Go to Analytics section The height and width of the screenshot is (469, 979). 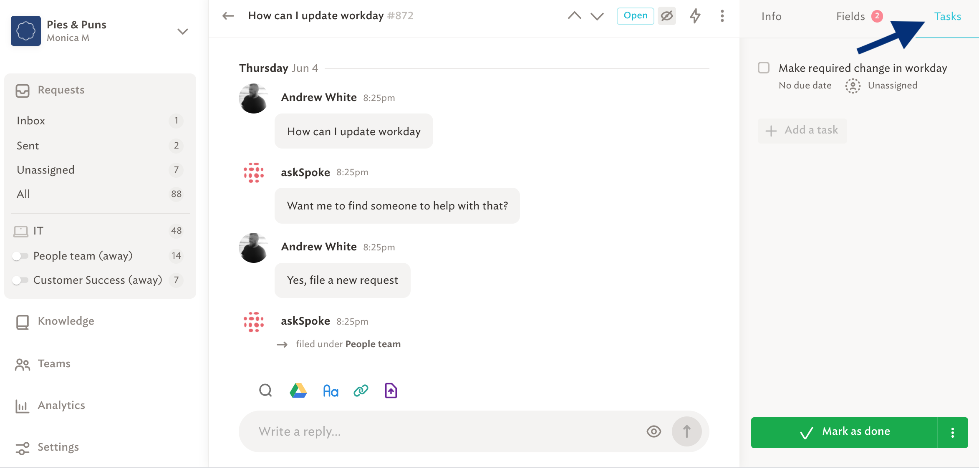pyautogui.click(x=61, y=405)
